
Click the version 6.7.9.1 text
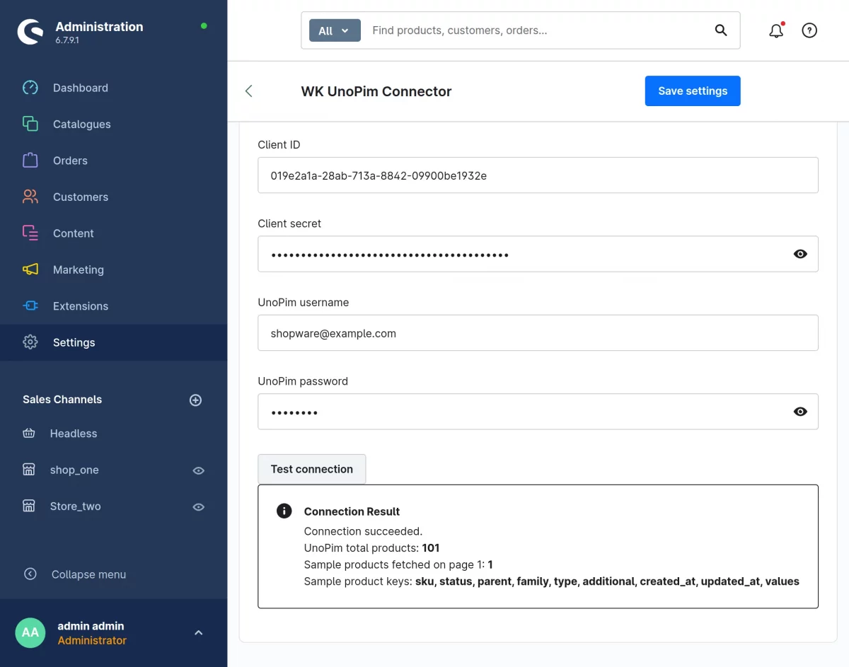pos(67,41)
